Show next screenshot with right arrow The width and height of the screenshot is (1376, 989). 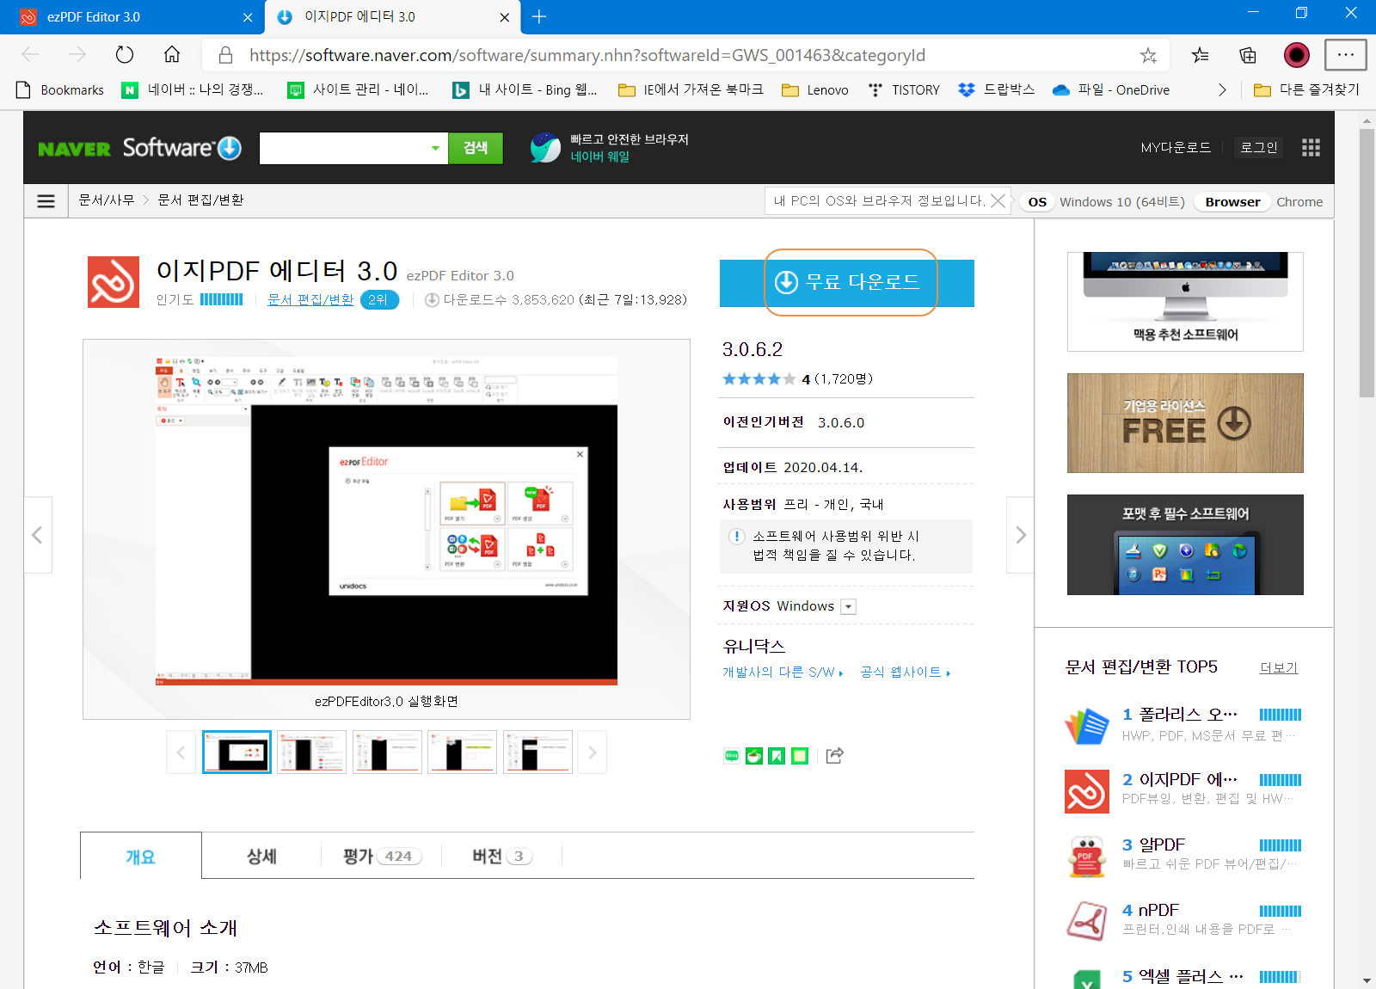(1021, 535)
